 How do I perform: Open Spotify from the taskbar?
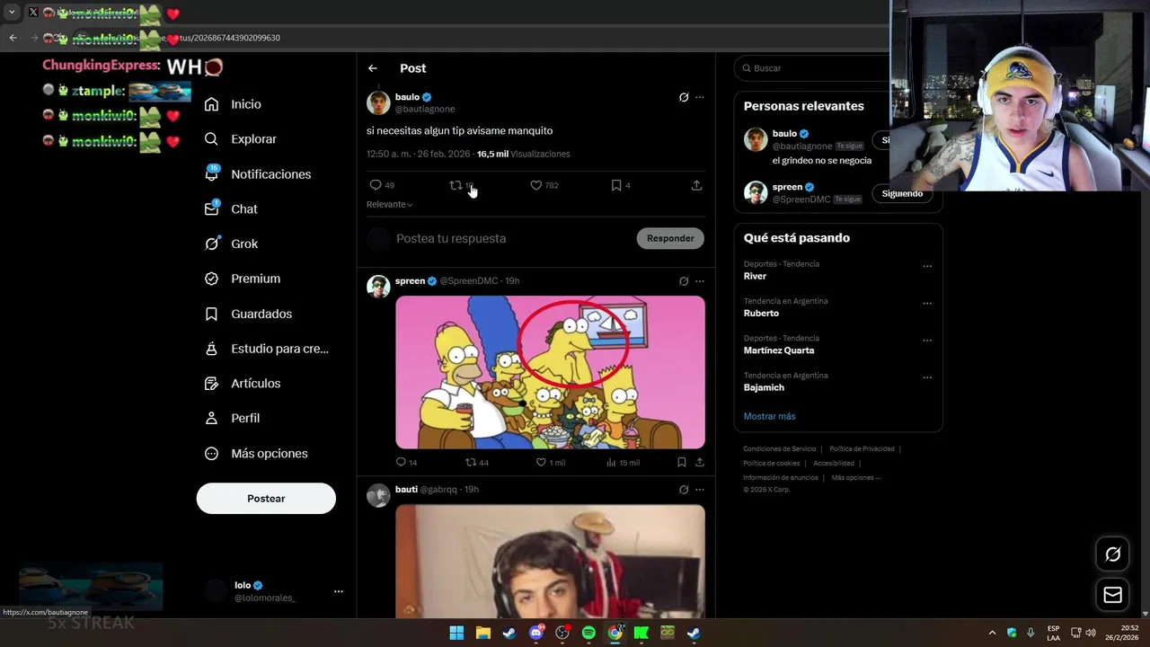pos(588,633)
